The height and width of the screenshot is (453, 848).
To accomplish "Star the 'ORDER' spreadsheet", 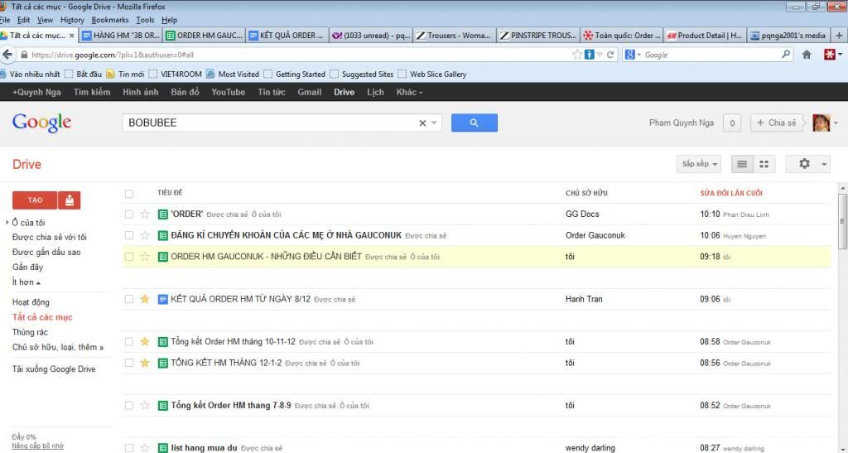I will (x=145, y=214).
